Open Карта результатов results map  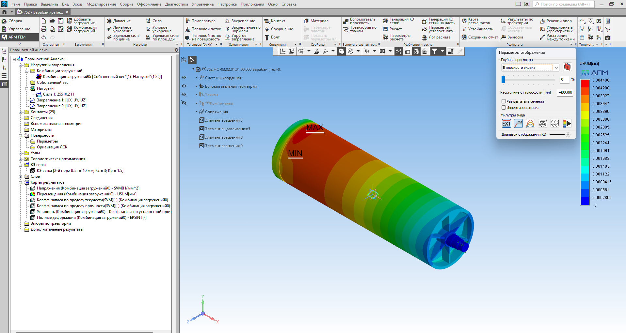[464, 21]
